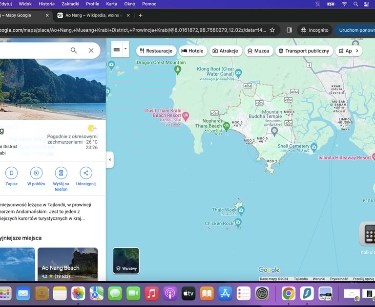
Task: Click the Uruchom ponownie button
Action: [355, 30]
